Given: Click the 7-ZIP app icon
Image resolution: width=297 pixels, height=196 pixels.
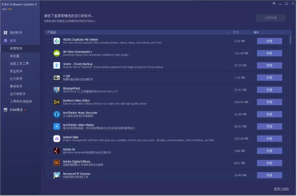Looking at the screenshot, I should click(57, 78).
